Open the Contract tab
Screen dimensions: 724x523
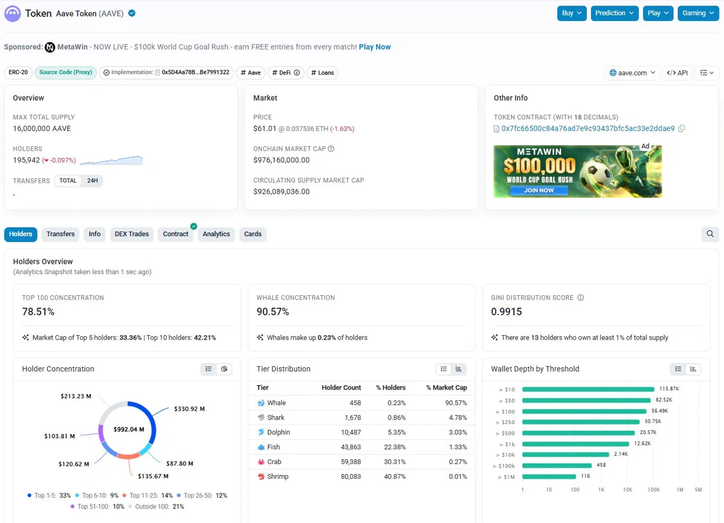pyautogui.click(x=175, y=234)
